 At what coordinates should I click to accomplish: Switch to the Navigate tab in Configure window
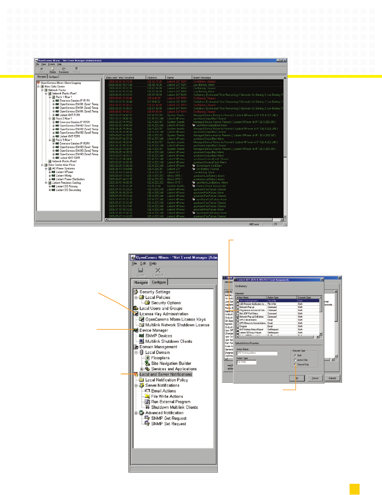[141, 282]
